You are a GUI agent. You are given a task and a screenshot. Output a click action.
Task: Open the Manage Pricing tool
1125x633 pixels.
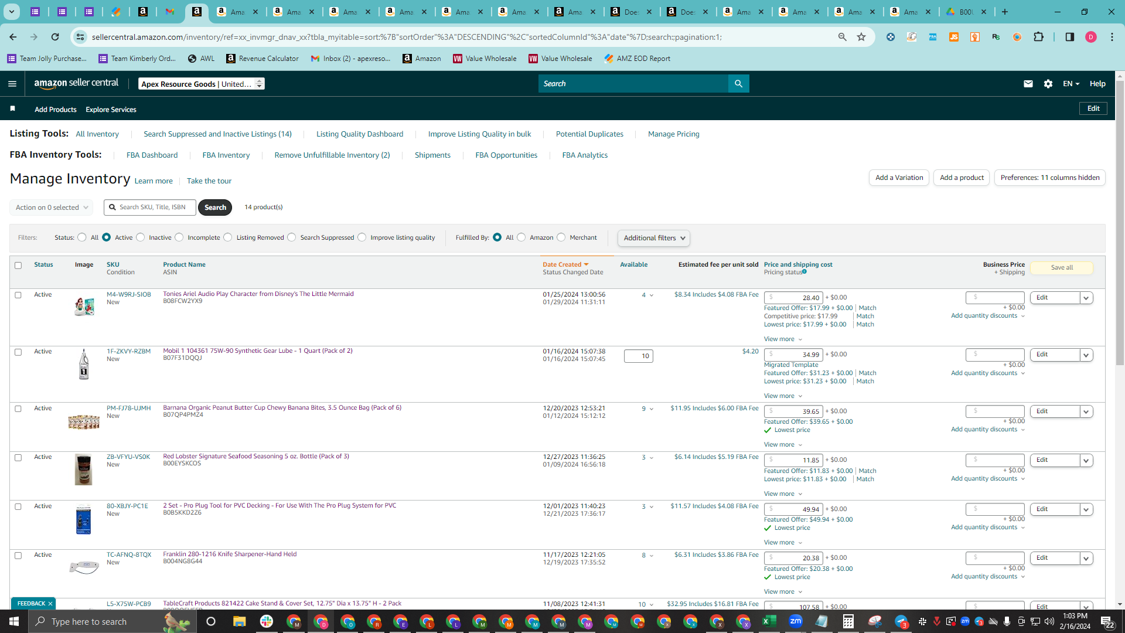674,134
